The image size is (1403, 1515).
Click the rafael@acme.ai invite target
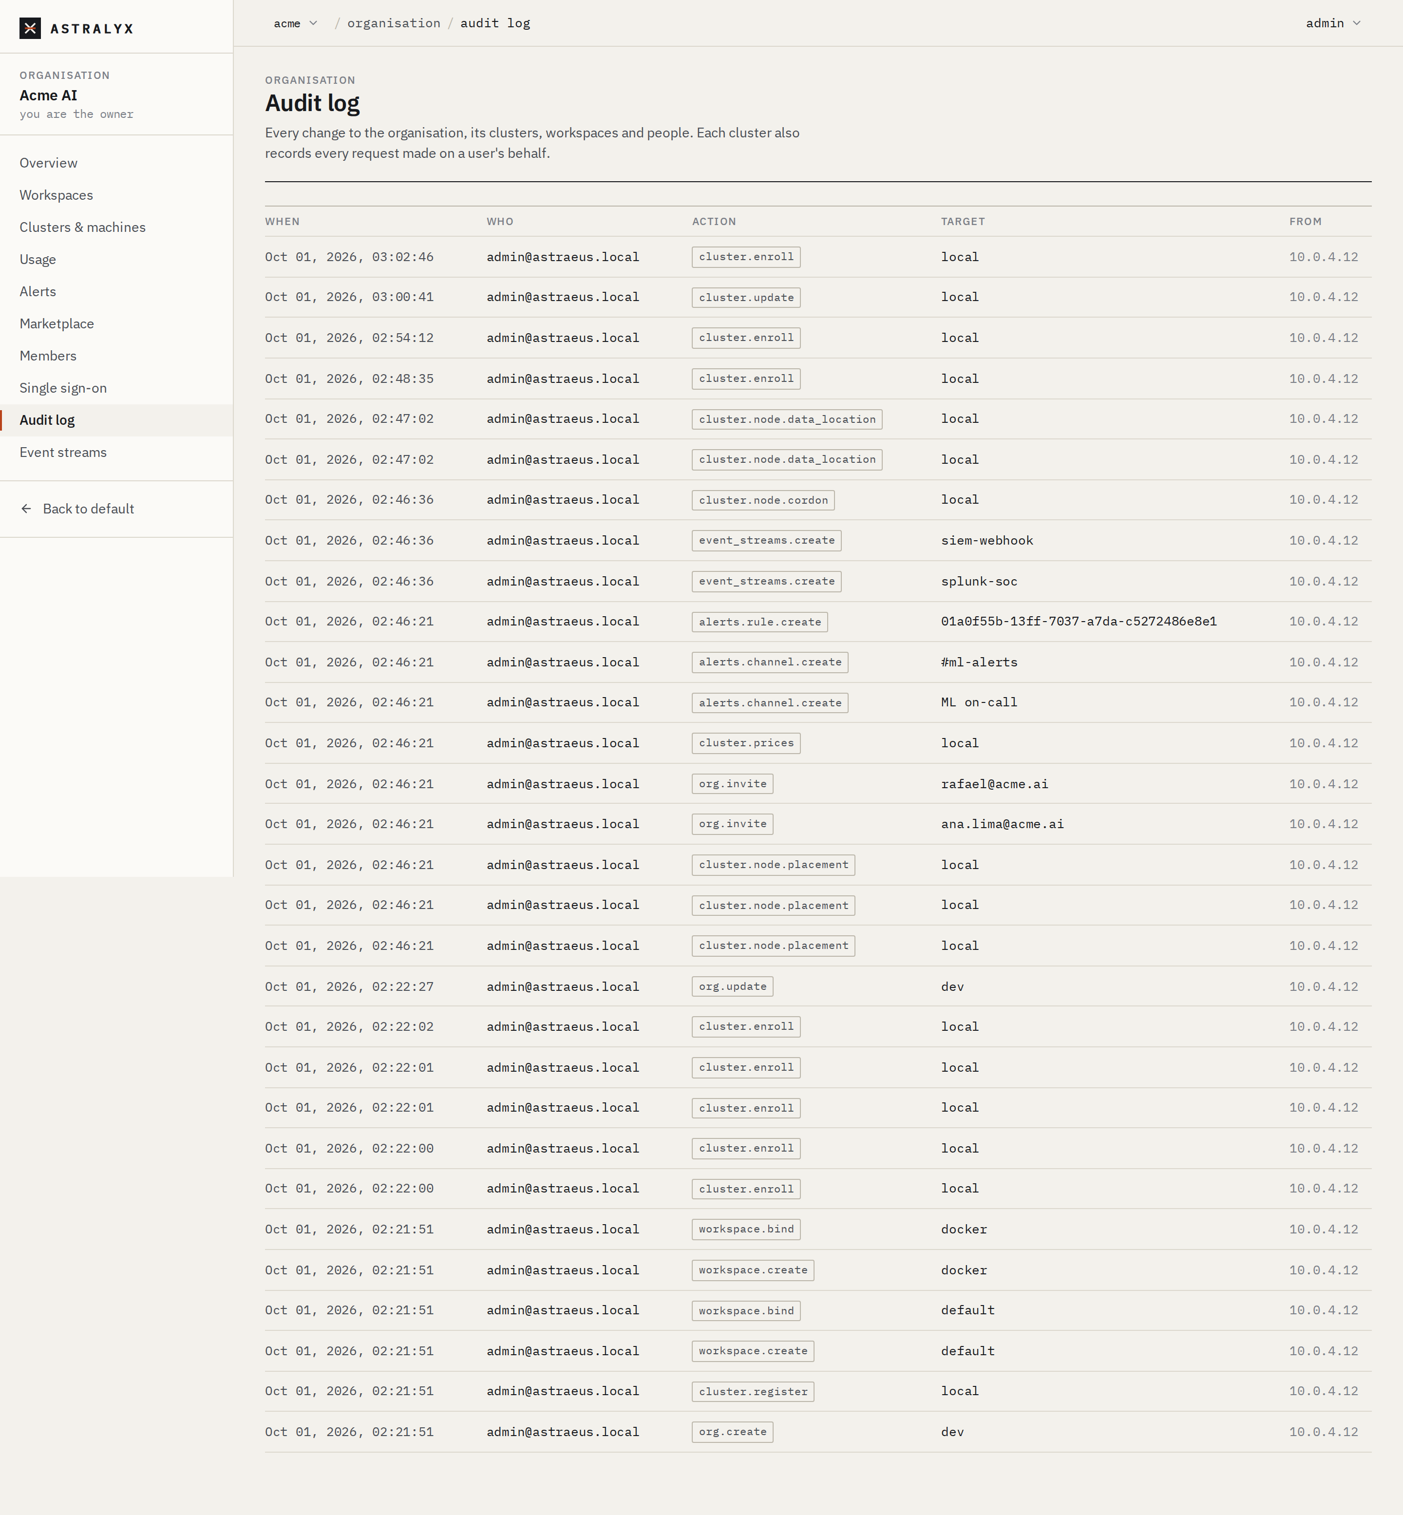(995, 784)
